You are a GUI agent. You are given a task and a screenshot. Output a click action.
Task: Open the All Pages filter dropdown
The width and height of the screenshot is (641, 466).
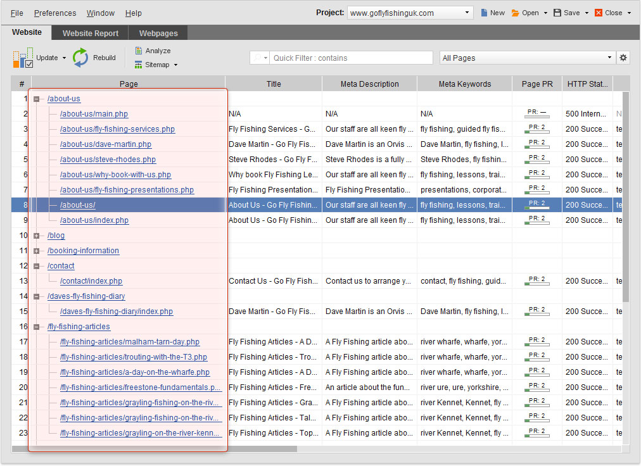point(609,58)
